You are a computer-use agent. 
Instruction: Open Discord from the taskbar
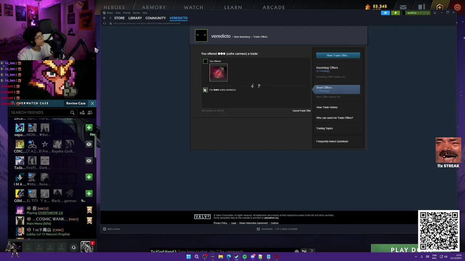click(252, 257)
